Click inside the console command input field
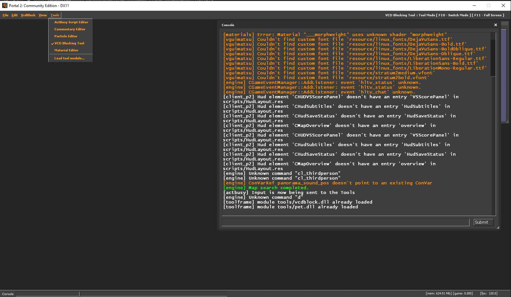Screen dimensions: 511x297 [x=345, y=222]
